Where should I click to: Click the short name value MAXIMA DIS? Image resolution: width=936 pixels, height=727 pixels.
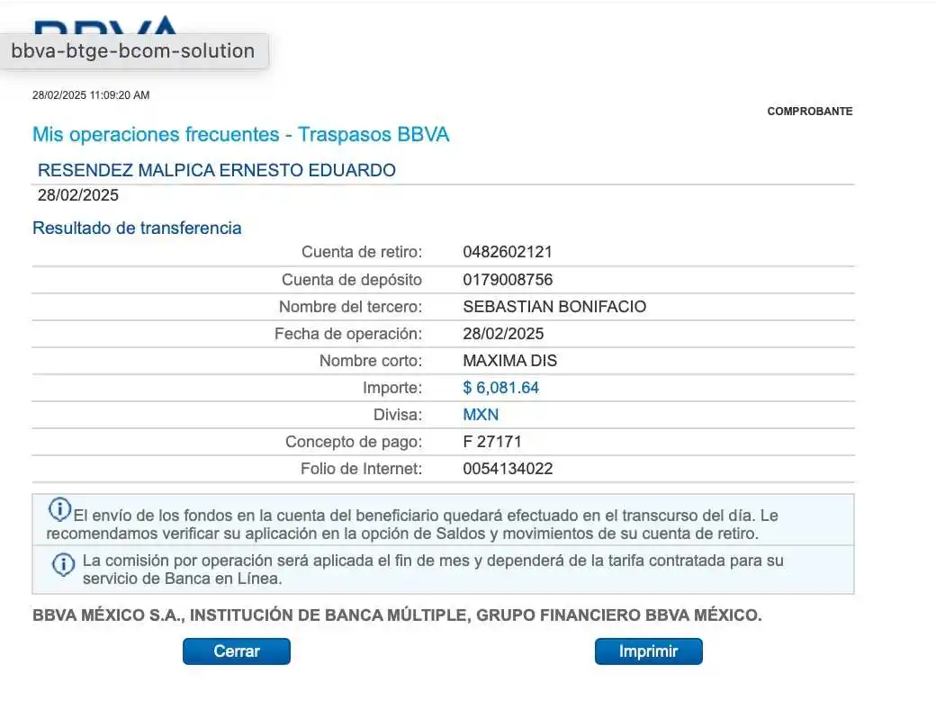point(509,361)
